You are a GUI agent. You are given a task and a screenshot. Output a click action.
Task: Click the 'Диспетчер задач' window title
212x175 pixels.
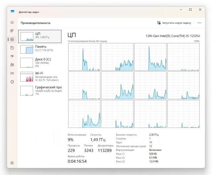coord(29,12)
